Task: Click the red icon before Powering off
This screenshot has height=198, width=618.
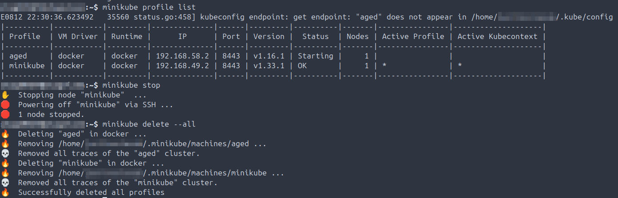Action: [5, 105]
